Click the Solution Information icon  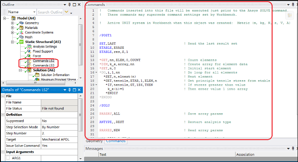[37, 75]
